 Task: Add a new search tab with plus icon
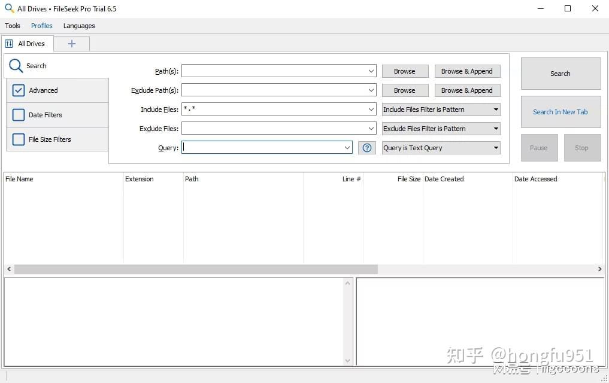(x=71, y=44)
